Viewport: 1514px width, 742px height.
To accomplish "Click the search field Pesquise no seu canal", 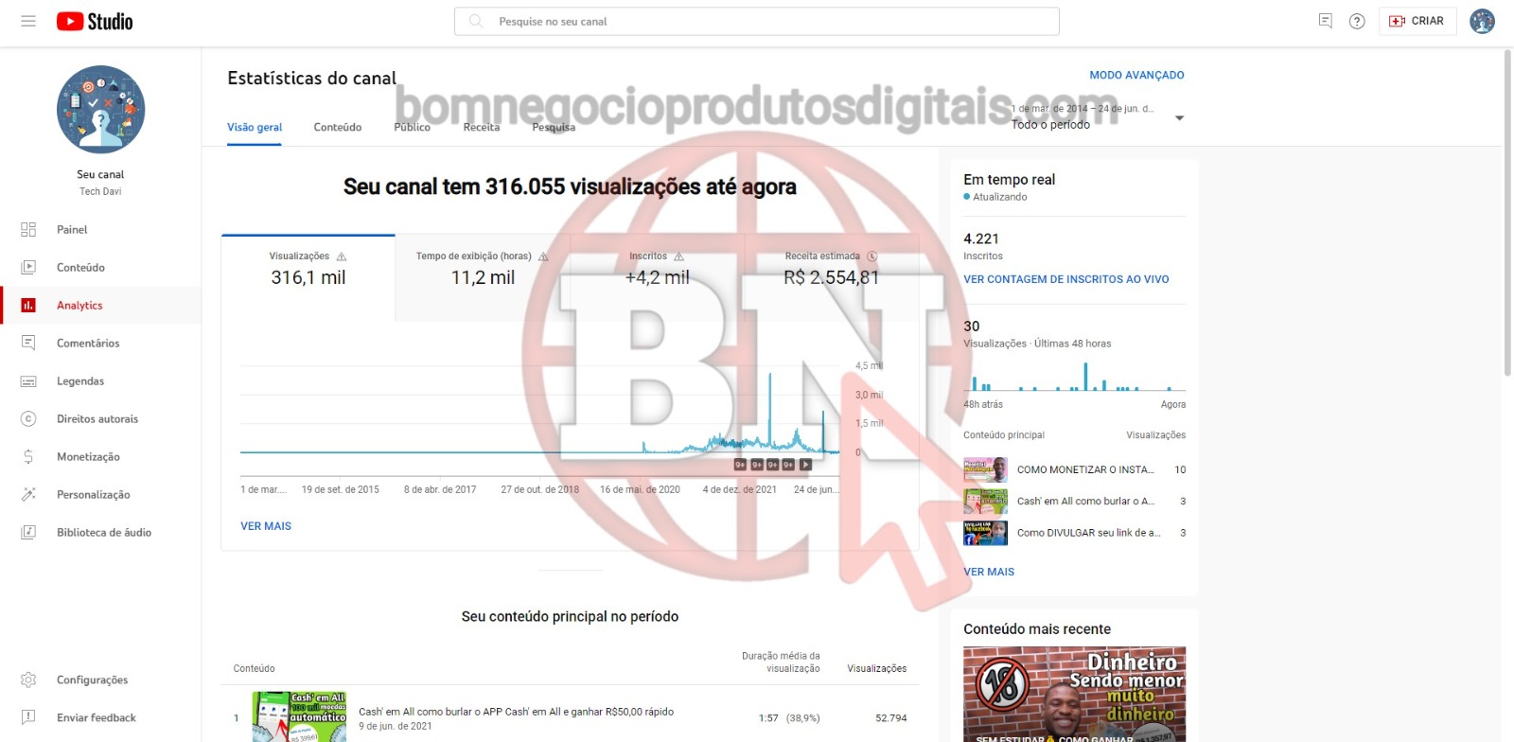I will pos(757,22).
